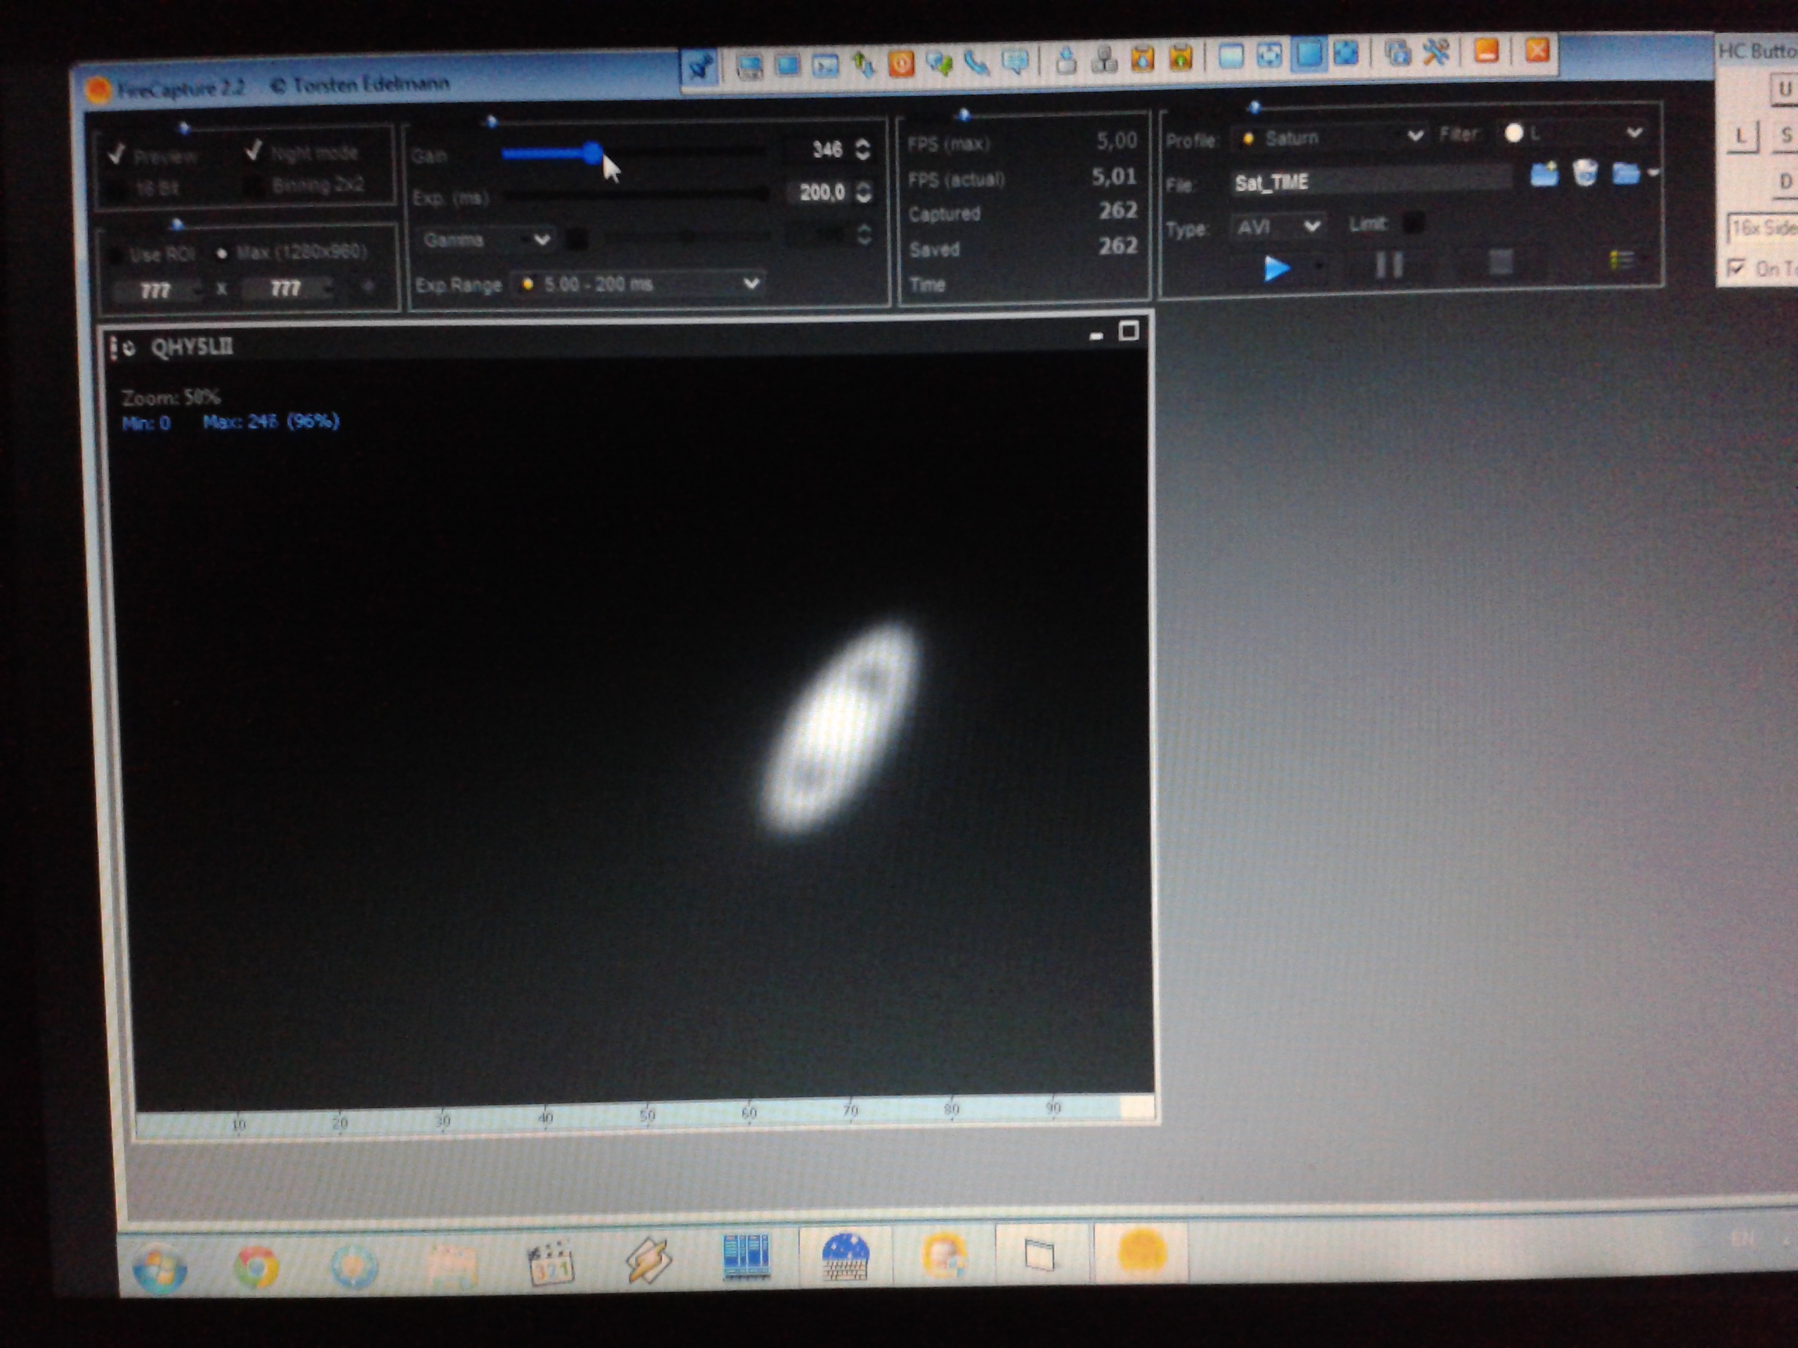
Task: Click the blue phone handset toolbar icon
Action: point(977,62)
